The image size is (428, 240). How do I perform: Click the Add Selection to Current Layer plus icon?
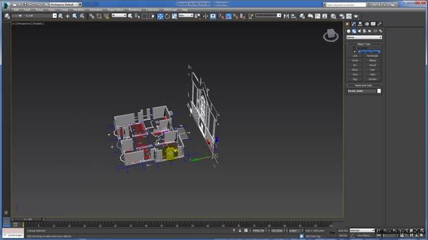tap(68, 16)
